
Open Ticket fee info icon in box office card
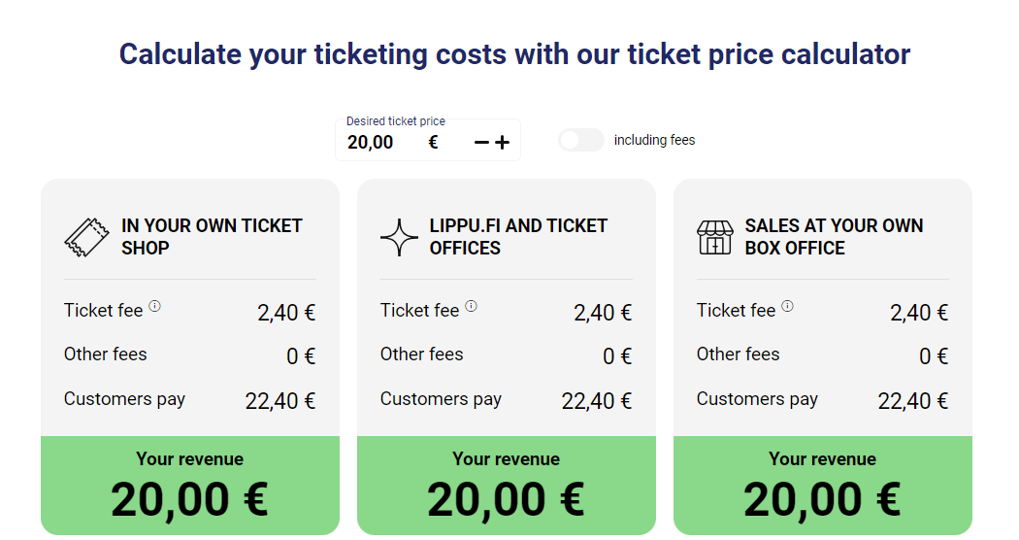point(787,307)
